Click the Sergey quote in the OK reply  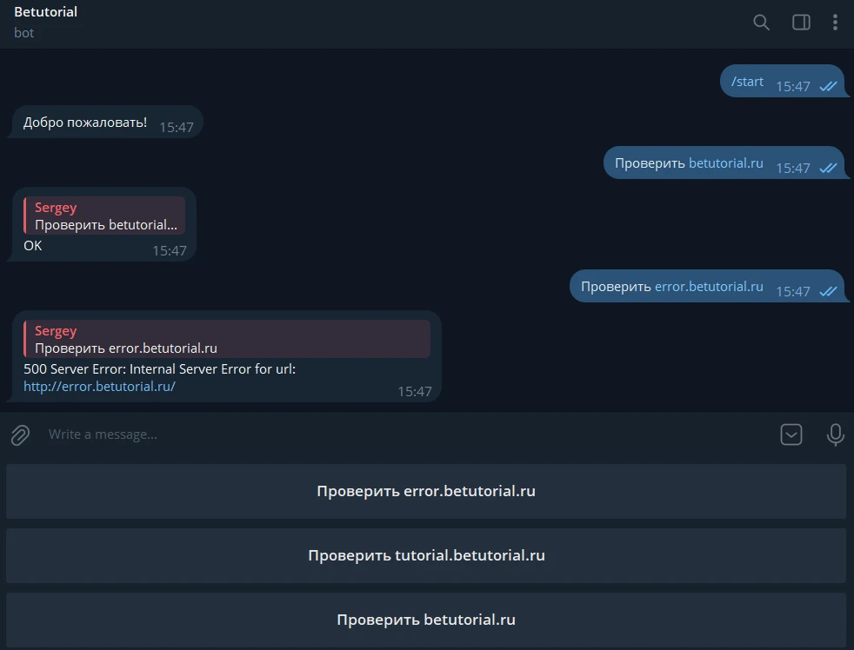103,216
